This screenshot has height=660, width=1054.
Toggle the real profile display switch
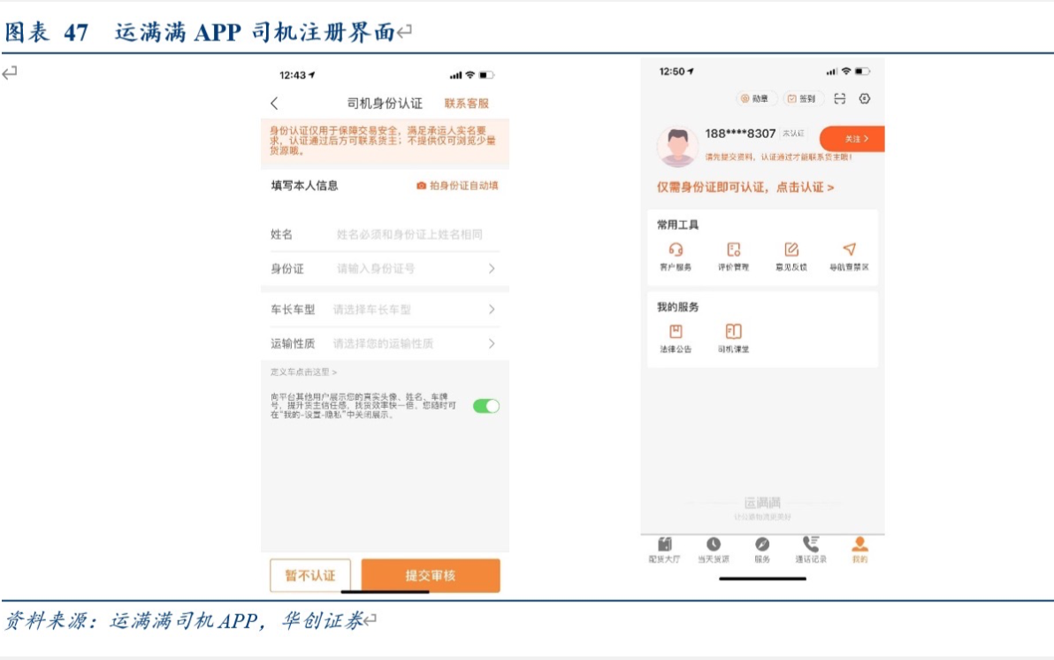click(486, 406)
